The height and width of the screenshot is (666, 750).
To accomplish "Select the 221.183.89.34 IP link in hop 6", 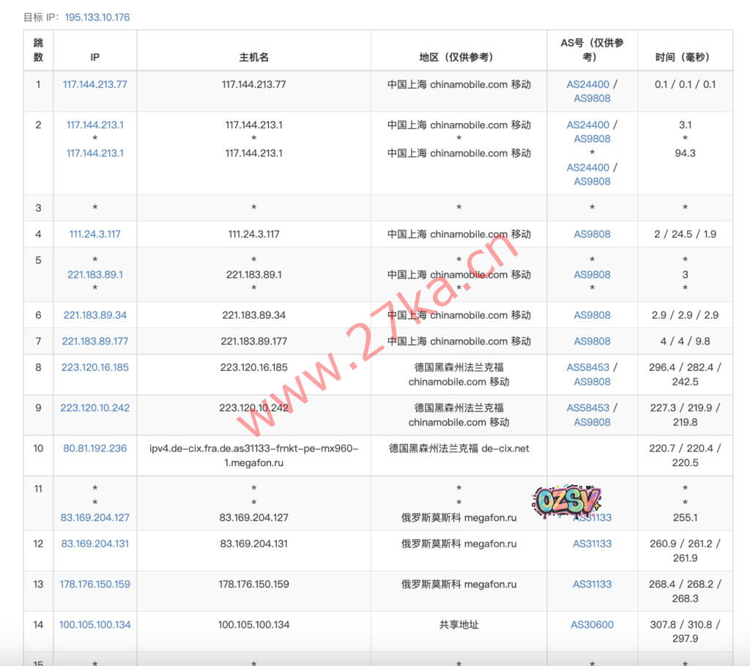I will [x=94, y=315].
